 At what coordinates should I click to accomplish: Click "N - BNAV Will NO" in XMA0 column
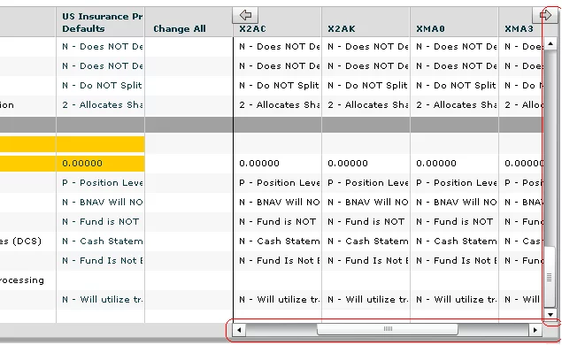457,202
